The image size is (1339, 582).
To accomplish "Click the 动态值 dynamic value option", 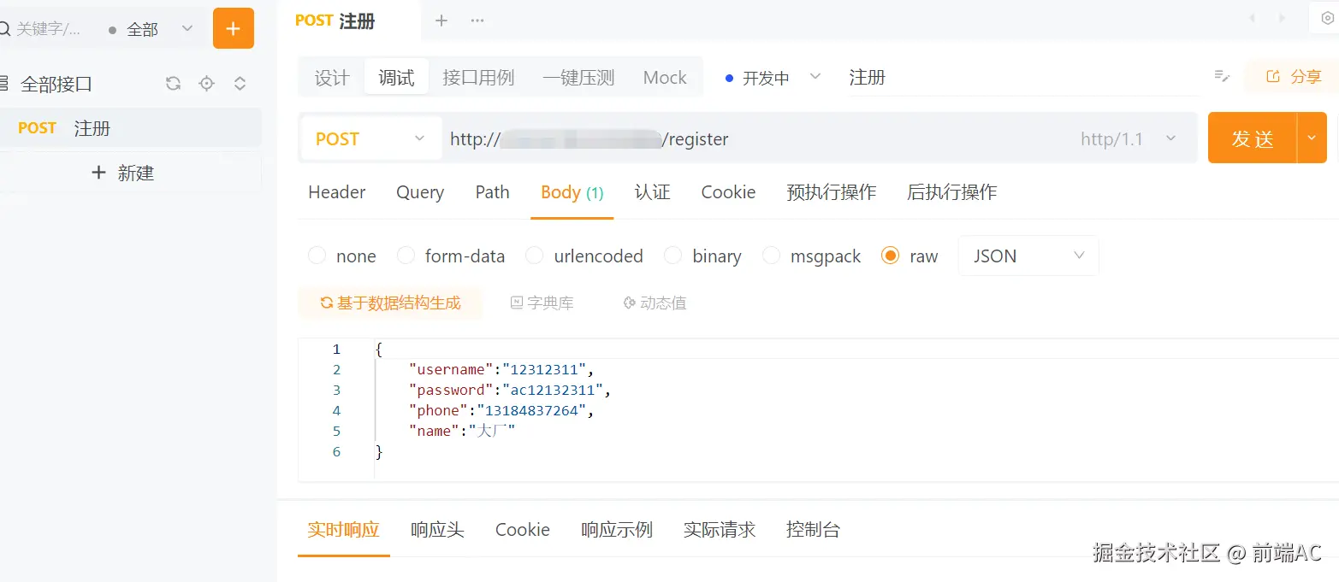I will [653, 303].
